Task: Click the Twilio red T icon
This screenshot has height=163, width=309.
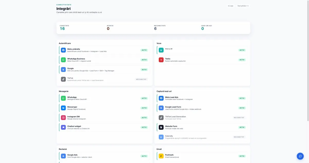Action: click(x=161, y=60)
